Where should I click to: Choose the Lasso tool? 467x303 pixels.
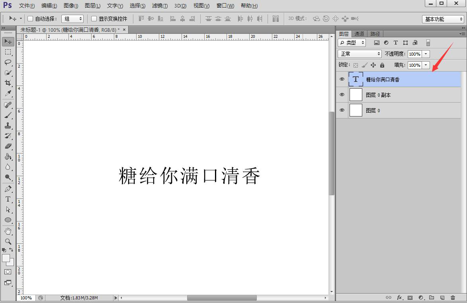[8, 62]
